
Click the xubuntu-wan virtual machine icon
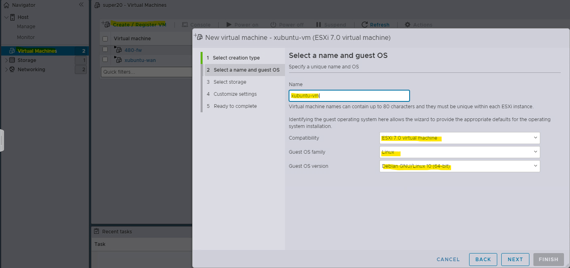point(119,60)
